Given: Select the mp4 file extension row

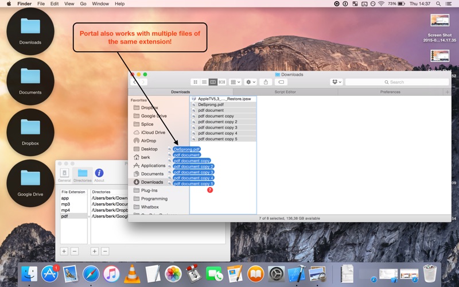Looking at the screenshot, I should (x=74, y=210).
